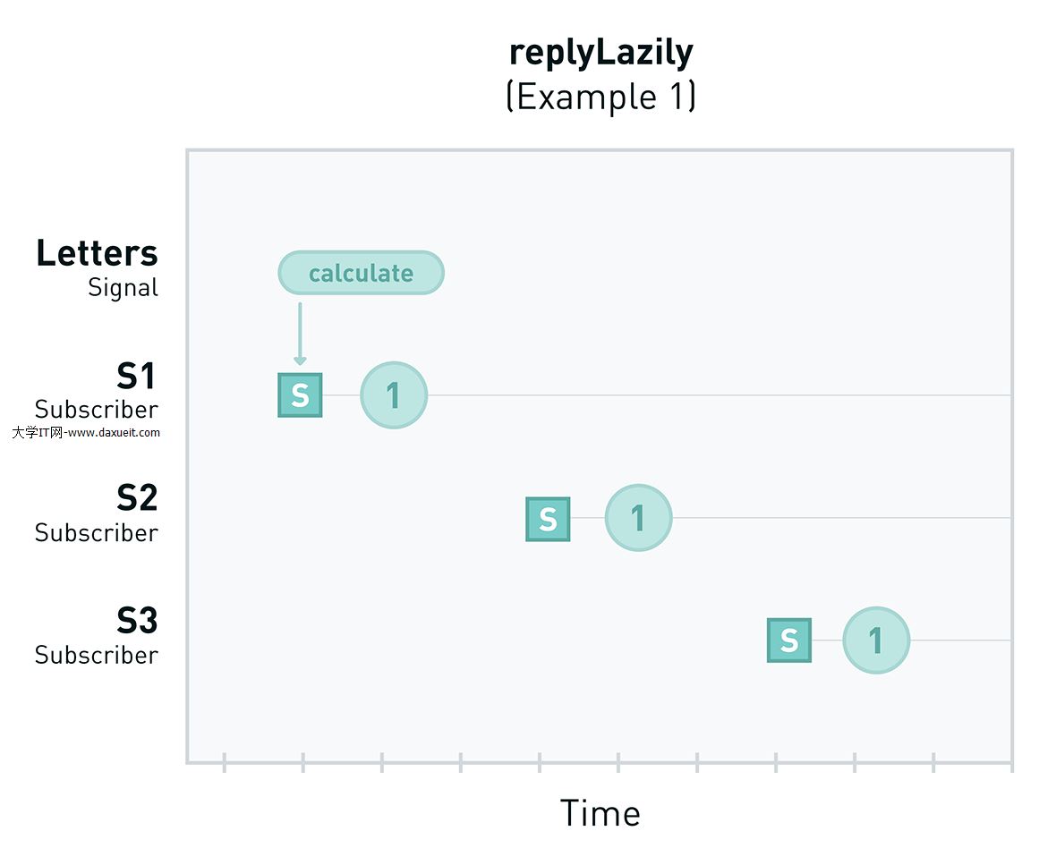Click the S1 Subscriber row label
This screenshot has width=1056, height=865.
pyautogui.click(x=97, y=390)
